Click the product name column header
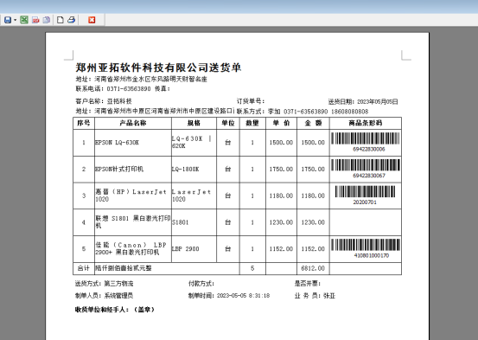Screen dimensions: 478x340 click(133, 123)
